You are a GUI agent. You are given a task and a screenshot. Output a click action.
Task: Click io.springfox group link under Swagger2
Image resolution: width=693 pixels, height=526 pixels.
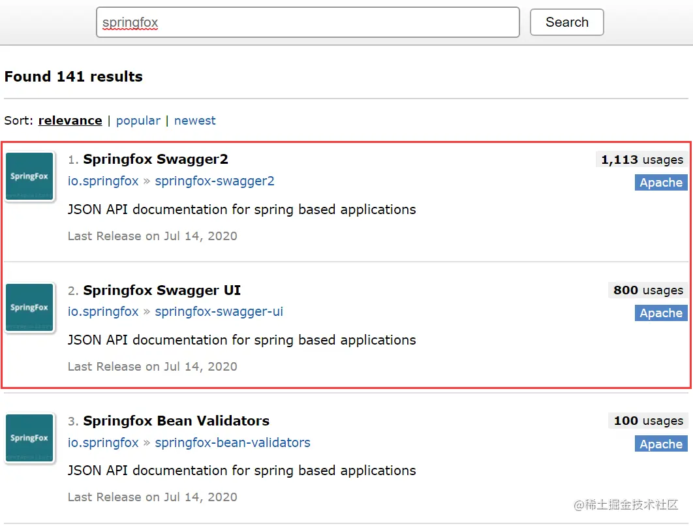[x=103, y=181]
